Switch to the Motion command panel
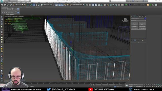Viewport: 162px width, 91px height. click(x=140, y=16)
